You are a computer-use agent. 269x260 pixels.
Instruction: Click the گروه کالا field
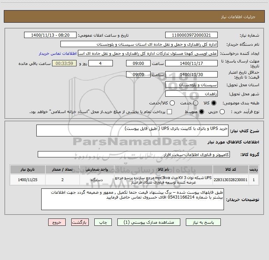[x=134, y=154]
